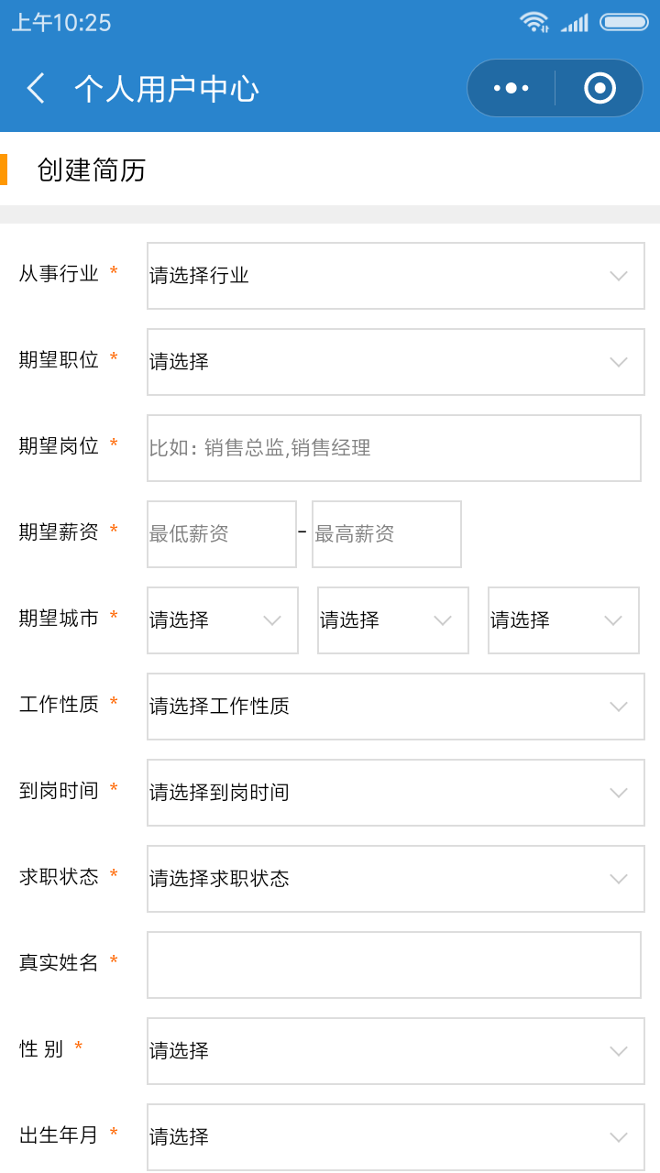Expand the 请选择到岗时间 dropdown
Image resolution: width=660 pixels, height=1173 pixels.
[x=396, y=793]
